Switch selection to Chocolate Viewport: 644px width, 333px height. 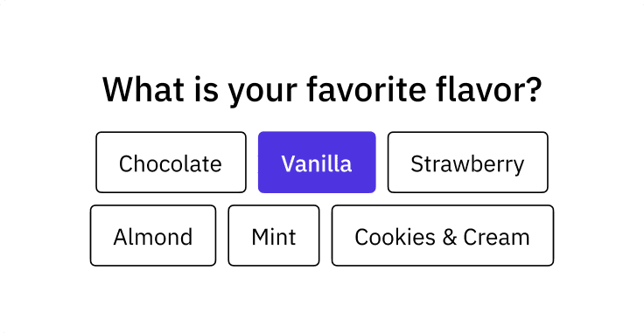171,162
